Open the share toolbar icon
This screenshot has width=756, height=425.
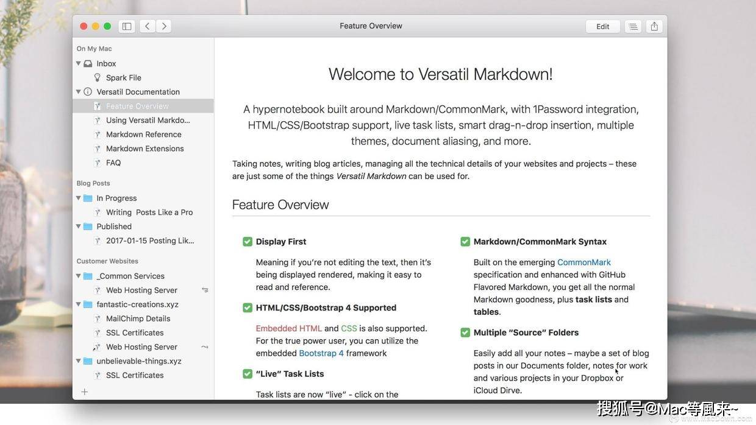coord(654,26)
